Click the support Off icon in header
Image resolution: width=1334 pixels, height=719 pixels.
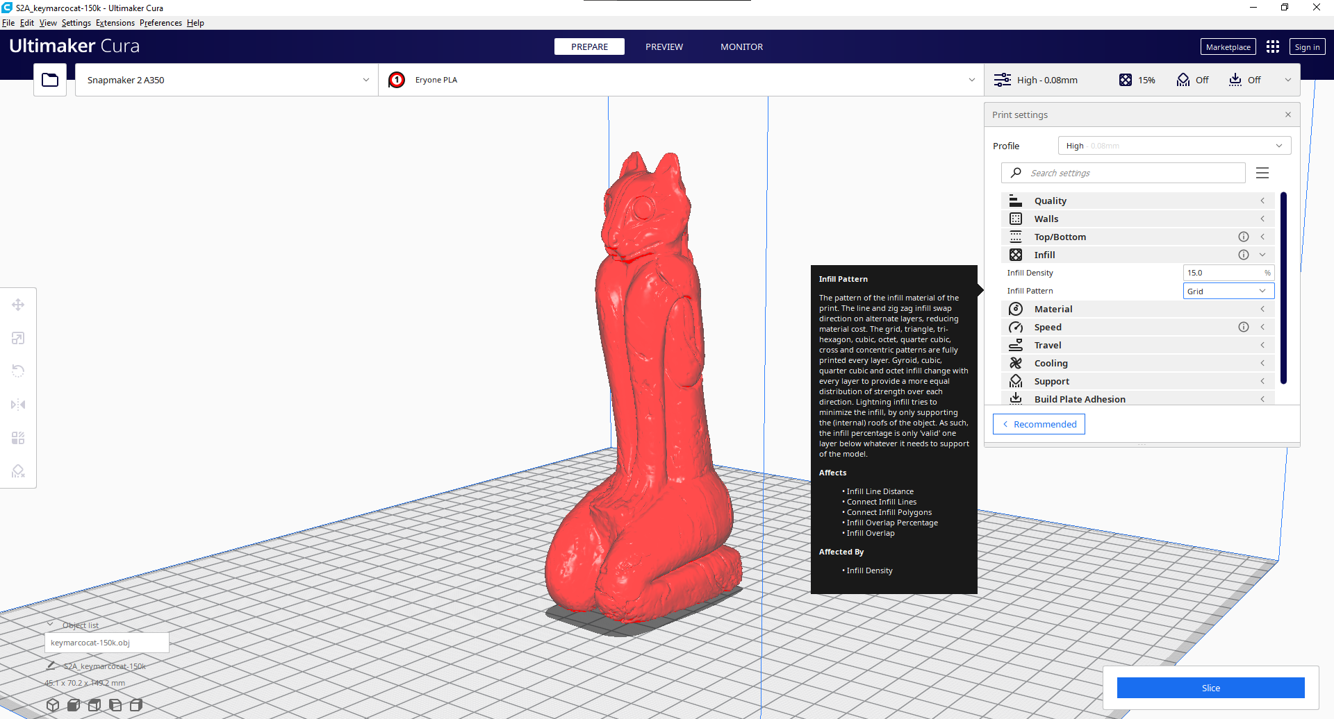click(x=1183, y=80)
